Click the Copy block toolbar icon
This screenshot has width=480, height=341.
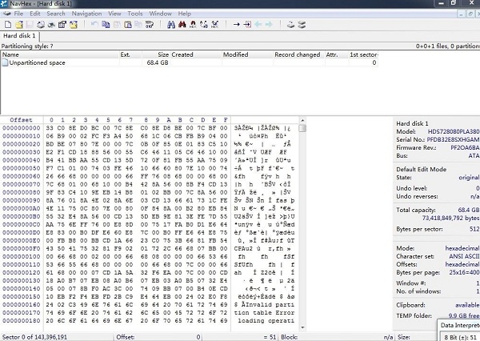[106, 24]
